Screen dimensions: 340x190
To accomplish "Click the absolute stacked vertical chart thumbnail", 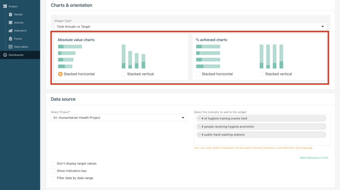I will [x=133, y=56].
